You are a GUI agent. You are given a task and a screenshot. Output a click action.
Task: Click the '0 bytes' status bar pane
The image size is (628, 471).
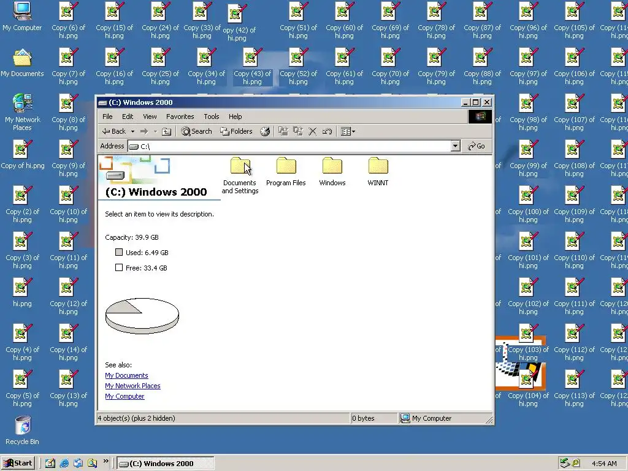pos(374,418)
